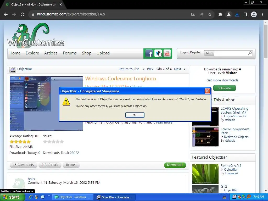
Task: Click the address bar URL
Action: pos(71,14)
